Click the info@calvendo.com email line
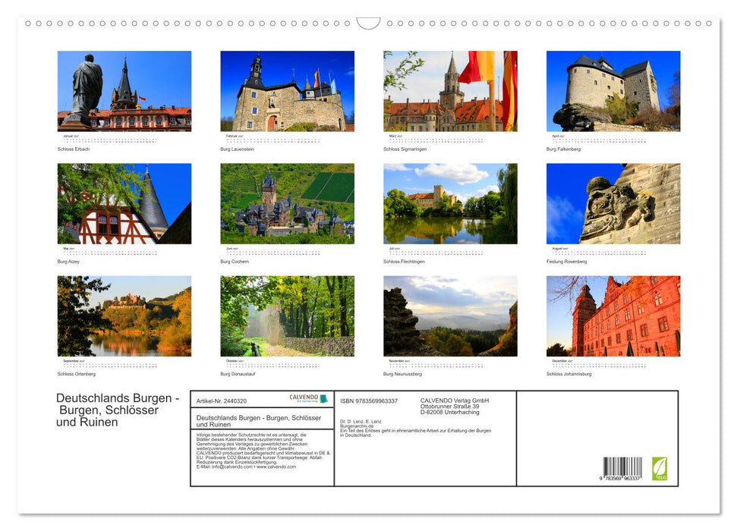The image size is (737, 531). pyautogui.click(x=246, y=467)
